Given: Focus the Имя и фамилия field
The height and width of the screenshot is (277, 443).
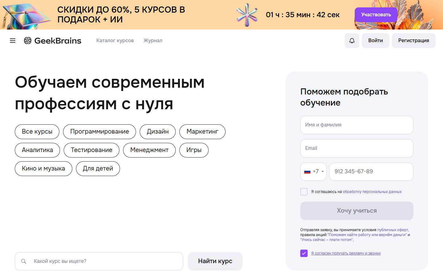Looking at the screenshot, I should 357,125.
